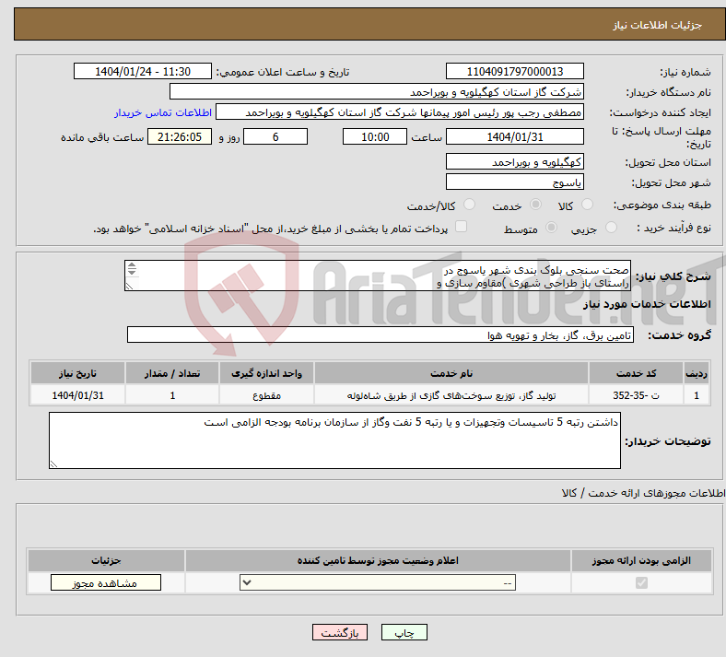Screen dimensions: 726x657
Task: Click the description box scroll arrows
Action: tap(132, 268)
